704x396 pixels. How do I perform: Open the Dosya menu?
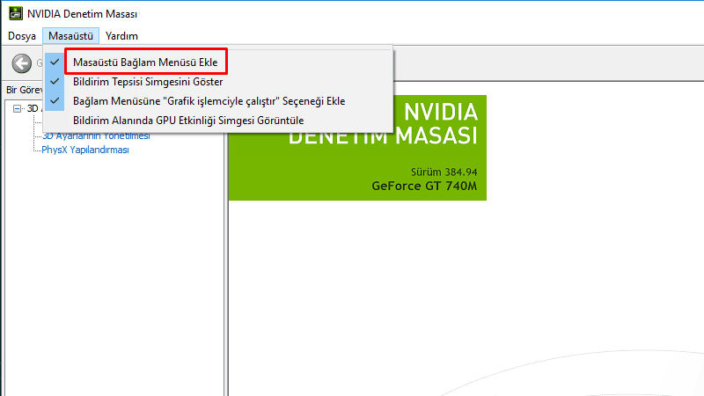pyautogui.click(x=22, y=36)
